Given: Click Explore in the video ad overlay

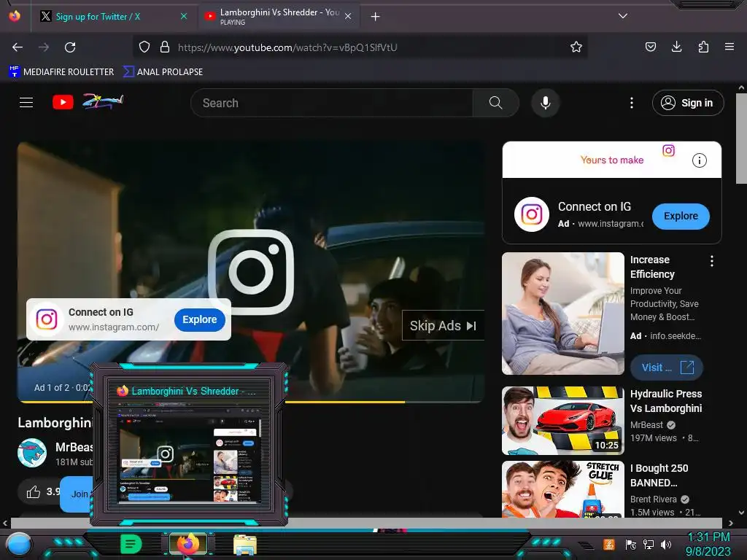Looking at the screenshot, I should coord(200,319).
